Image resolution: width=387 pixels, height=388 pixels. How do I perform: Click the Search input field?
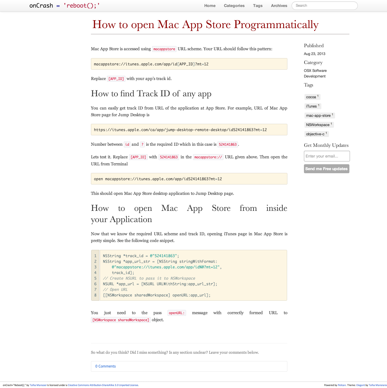point(324,6)
